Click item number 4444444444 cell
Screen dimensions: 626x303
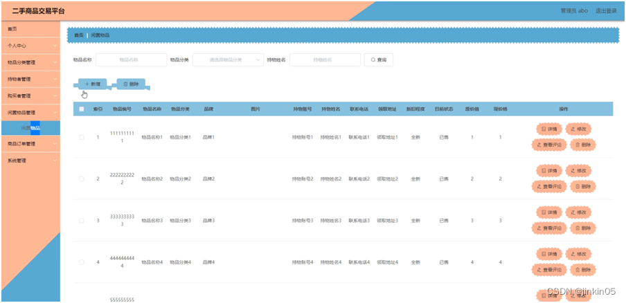[122, 262]
